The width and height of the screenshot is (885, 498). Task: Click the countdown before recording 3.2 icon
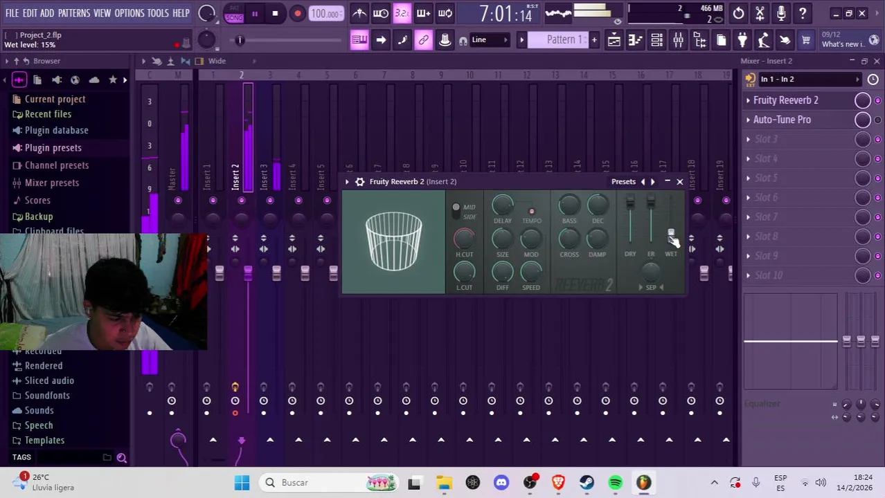(x=402, y=13)
